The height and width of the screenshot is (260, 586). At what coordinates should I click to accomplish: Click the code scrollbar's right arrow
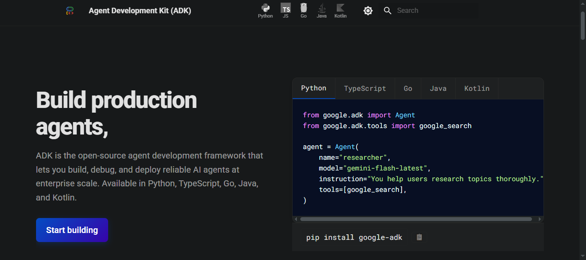tap(540, 219)
